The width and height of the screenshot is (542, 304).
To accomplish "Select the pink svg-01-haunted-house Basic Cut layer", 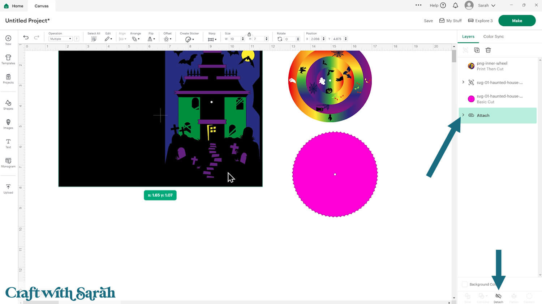I will click(x=499, y=99).
